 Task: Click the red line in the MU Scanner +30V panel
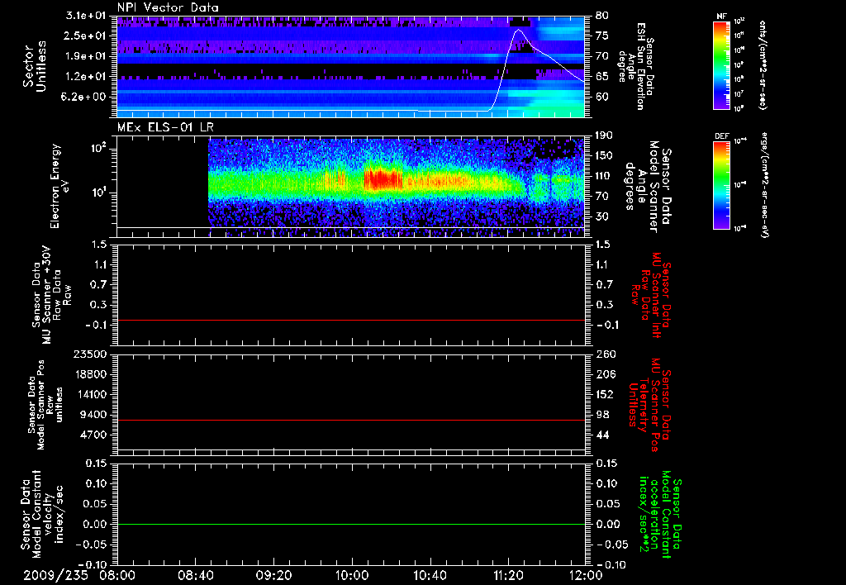click(351, 320)
